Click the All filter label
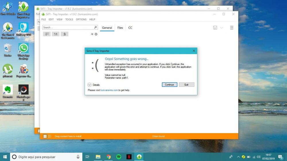Screen dimensions: 287x161 click(x=92, y=34)
